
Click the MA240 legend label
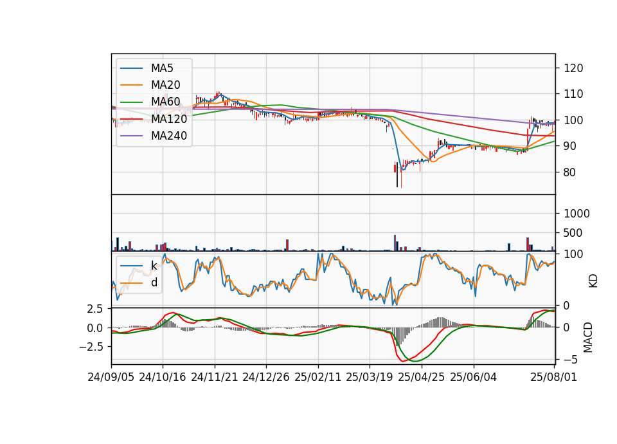click(169, 136)
